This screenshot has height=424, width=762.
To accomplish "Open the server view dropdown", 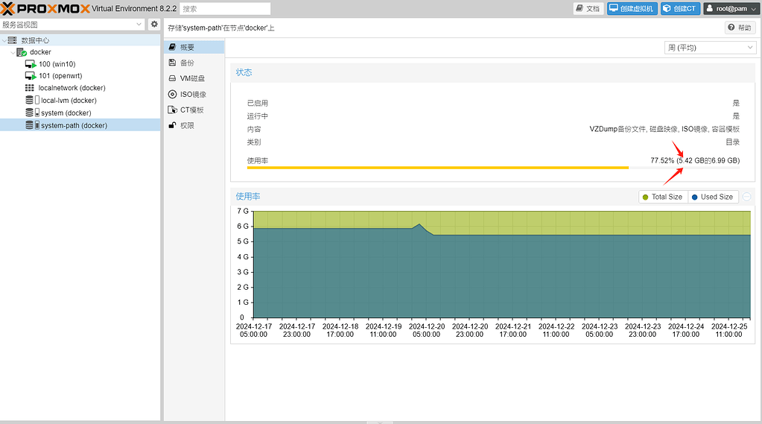I will point(139,25).
